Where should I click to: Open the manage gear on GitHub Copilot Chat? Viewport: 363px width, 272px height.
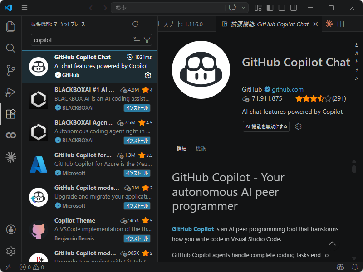[x=147, y=75]
